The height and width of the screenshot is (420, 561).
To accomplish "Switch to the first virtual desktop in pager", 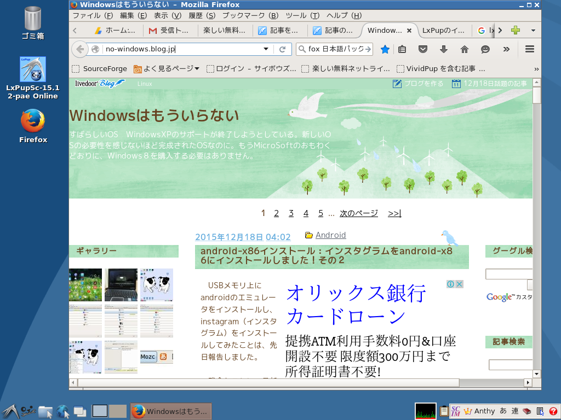I will [x=100, y=411].
